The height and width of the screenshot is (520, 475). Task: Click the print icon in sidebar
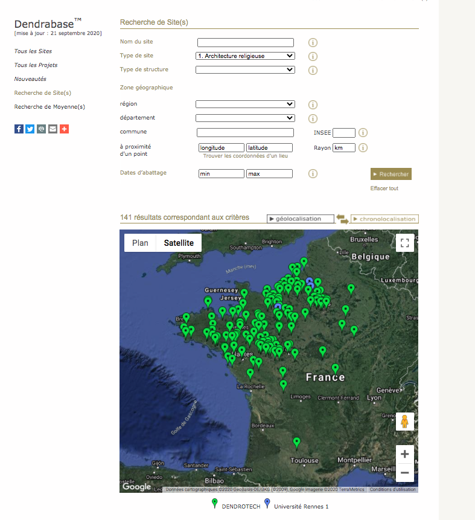(x=42, y=129)
